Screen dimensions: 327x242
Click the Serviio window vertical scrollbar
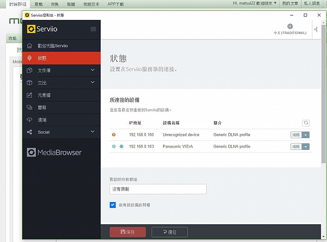(x=323, y=94)
